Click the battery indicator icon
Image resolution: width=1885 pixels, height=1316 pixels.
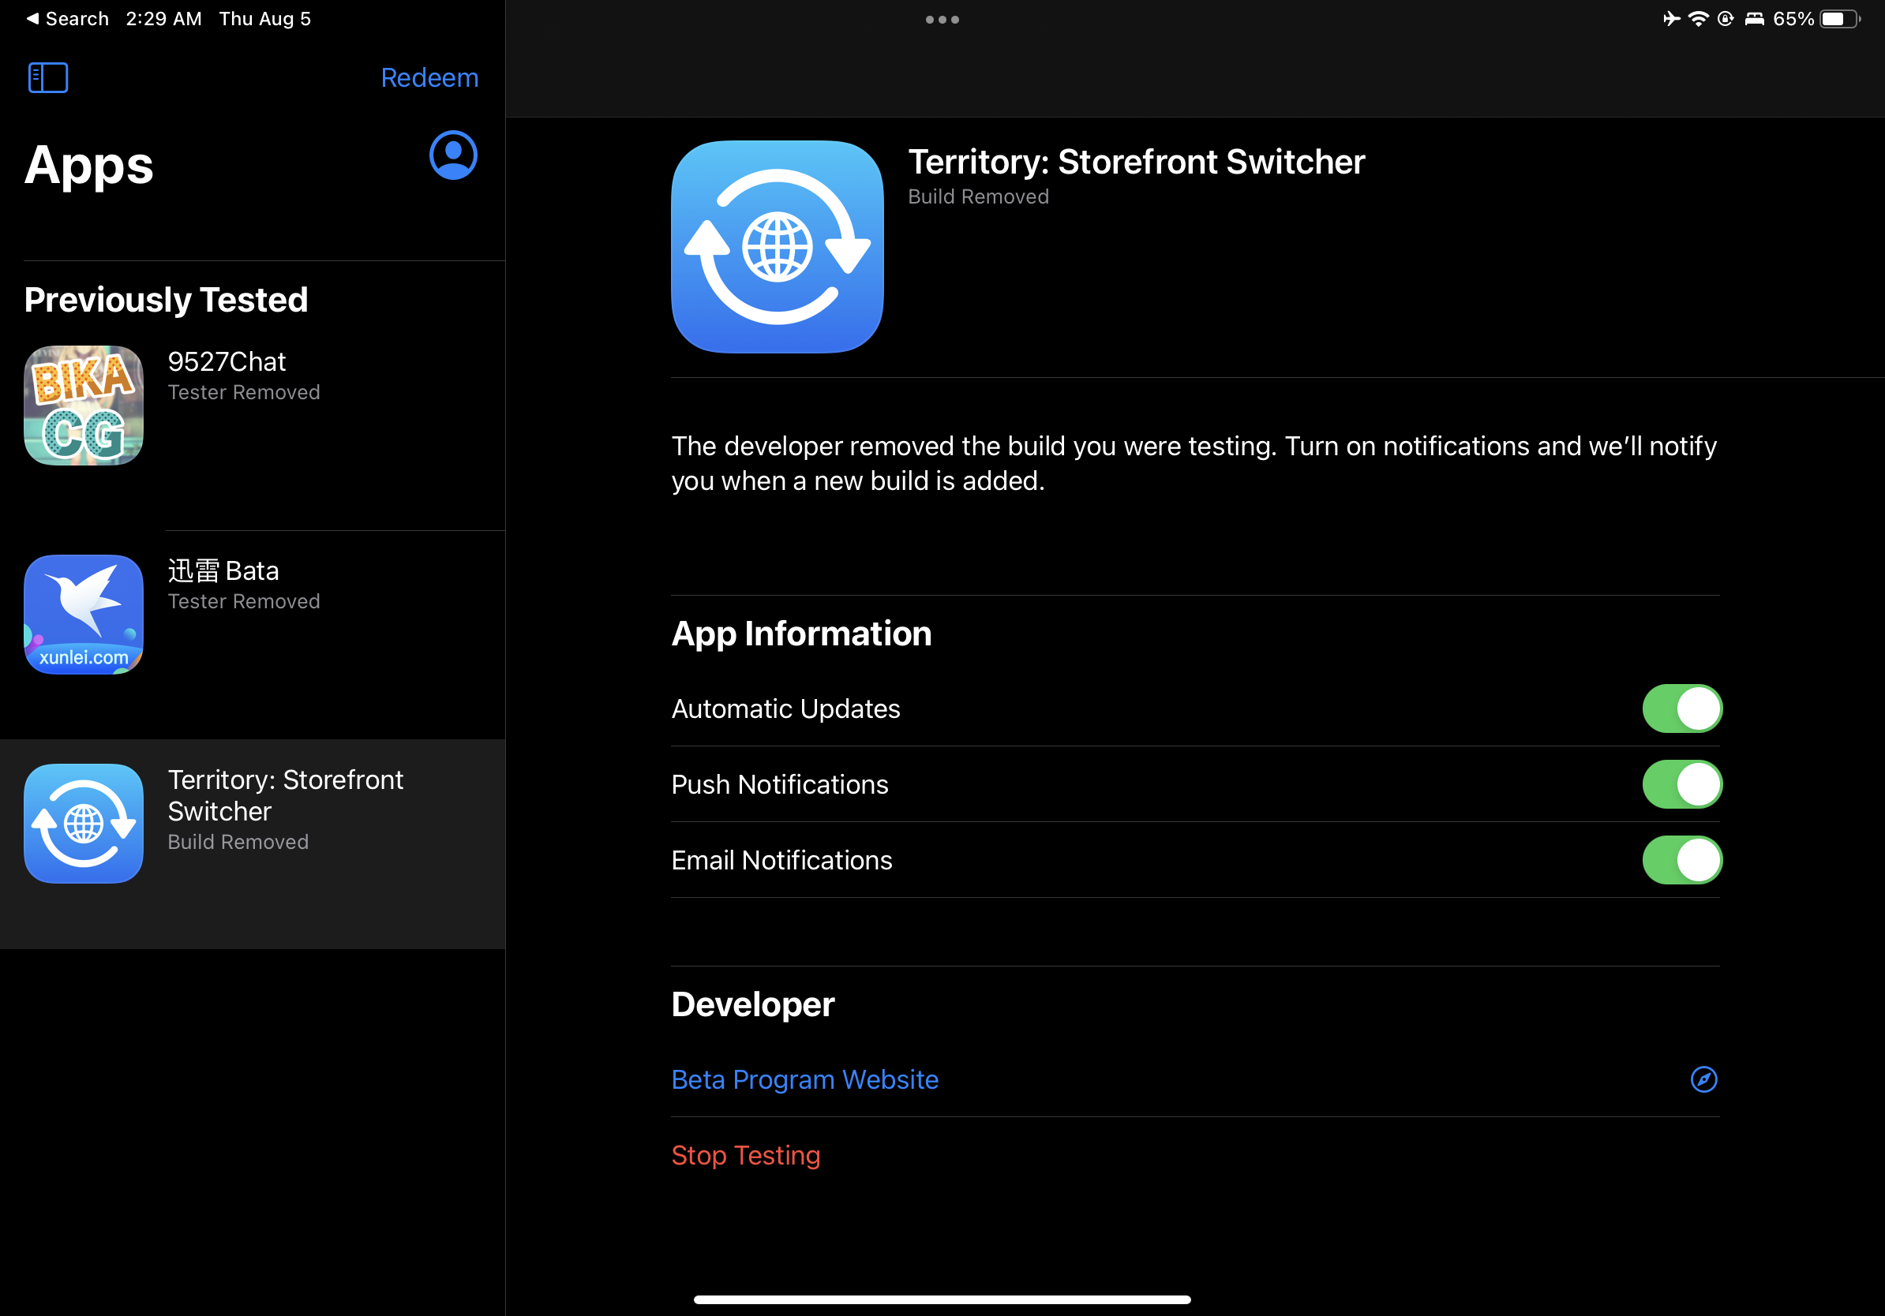[1841, 19]
